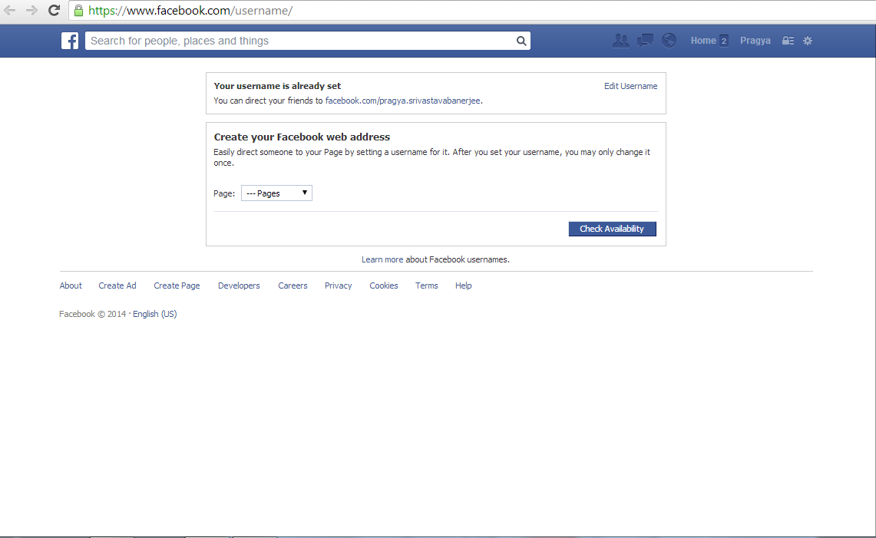Open the Create Ad footer link
The image size is (876, 538).
(x=117, y=286)
